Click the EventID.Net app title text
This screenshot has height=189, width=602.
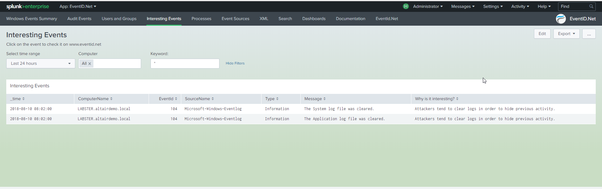click(583, 19)
